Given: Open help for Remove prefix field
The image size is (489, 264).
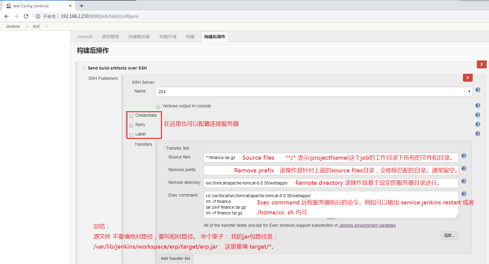Looking at the screenshot, I should 464,168.
